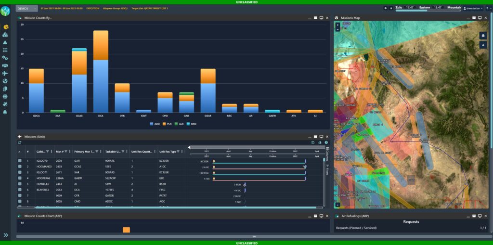Click the wireframe globe sidebar icon

tap(5, 97)
